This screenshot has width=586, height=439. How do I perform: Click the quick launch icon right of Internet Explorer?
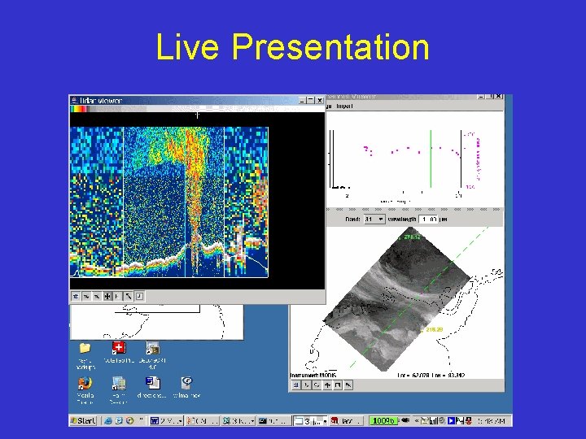point(119,421)
